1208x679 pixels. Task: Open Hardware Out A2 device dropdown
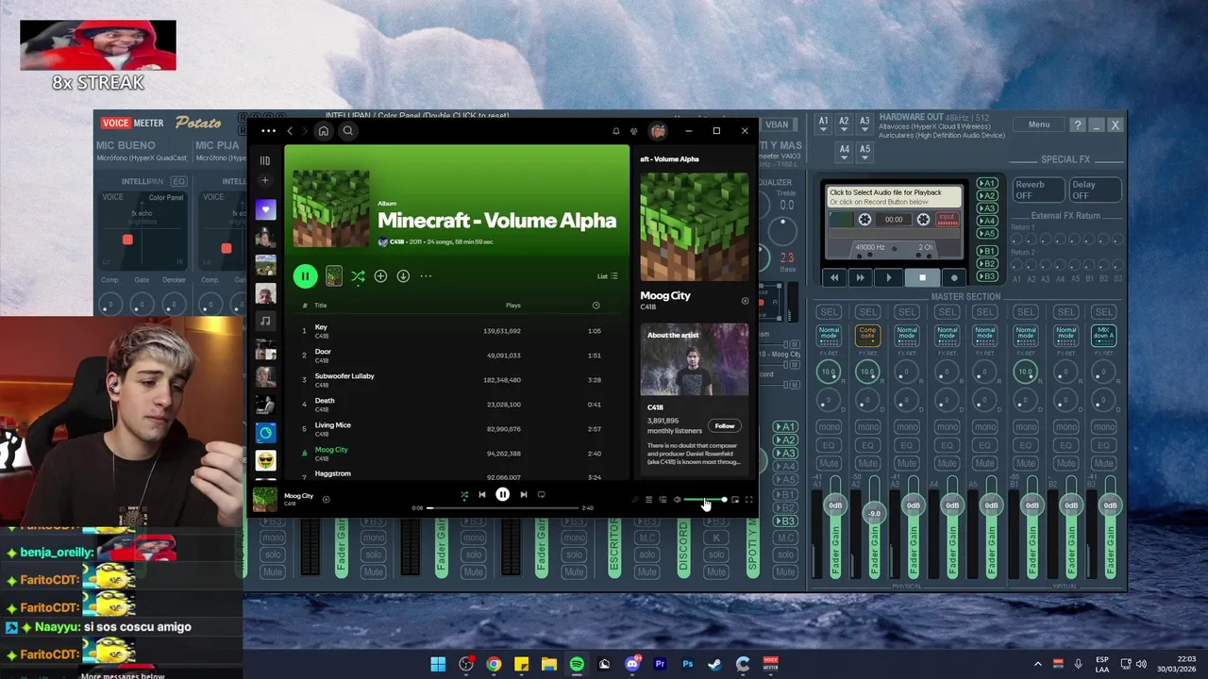pos(844,123)
